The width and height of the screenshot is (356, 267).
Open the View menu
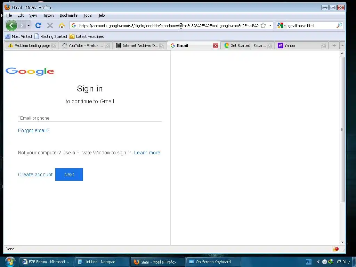[x=33, y=15]
